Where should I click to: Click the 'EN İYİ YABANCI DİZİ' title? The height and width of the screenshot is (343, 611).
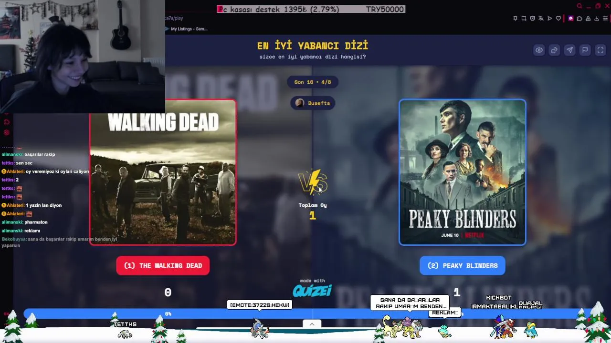tap(313, 46)
